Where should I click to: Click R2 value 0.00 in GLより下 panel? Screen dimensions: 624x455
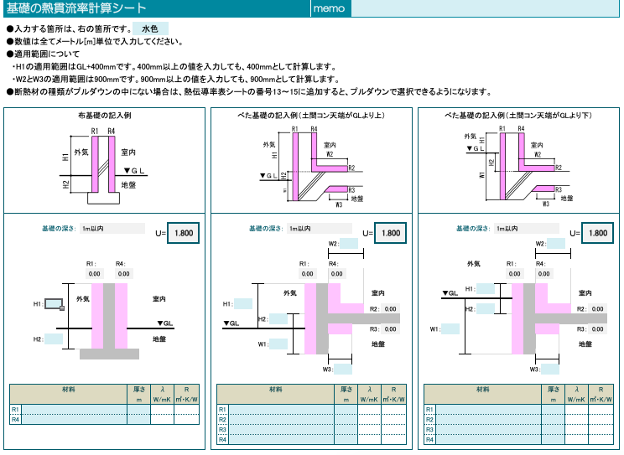(x=598, y=308)
